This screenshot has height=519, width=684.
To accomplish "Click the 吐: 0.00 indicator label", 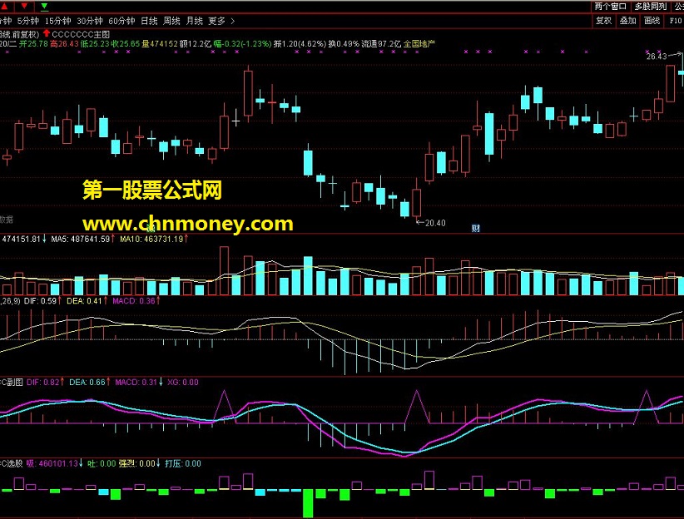I will [x=102, y=463].
